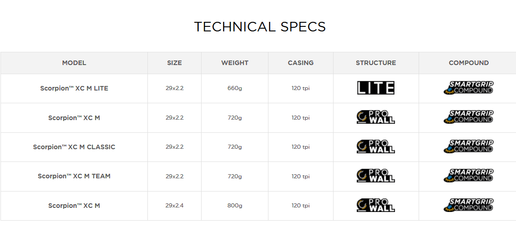Viewport: 516px width, 237px height.
Task: Click the ProWall logo in the 800g row
Action: coord(375,205)
